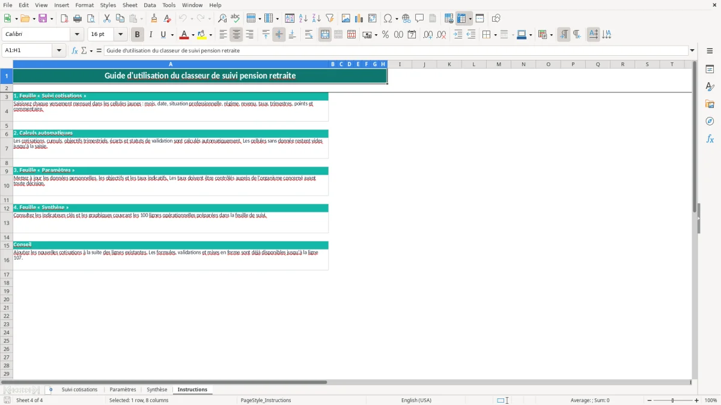This screenshot has height=405, width=721.
Task: Format as date
Action: pyautogui.click(x=412, y=35)
